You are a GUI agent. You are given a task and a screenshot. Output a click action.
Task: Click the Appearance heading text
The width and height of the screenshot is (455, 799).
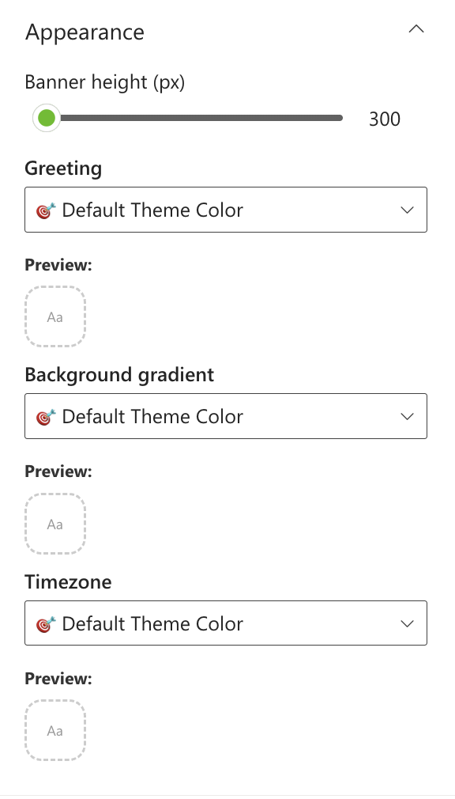pyautogui.click(x=85, y=32)
